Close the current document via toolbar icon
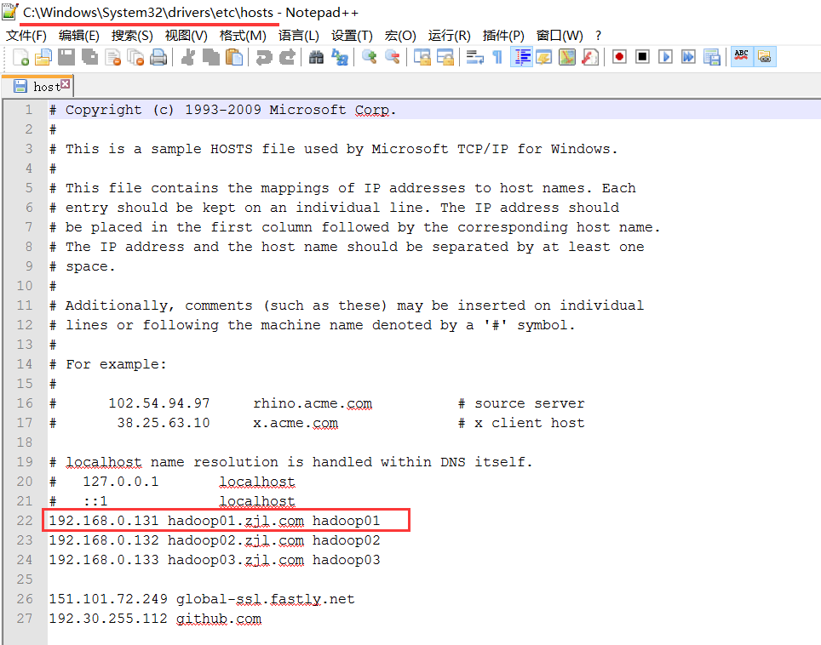This screenshot has width=821, height=645. click(112, 57)
